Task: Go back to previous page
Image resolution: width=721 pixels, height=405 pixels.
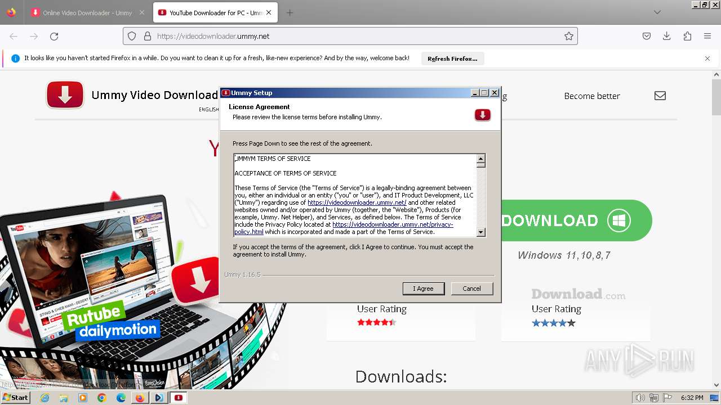Action: 14,36
